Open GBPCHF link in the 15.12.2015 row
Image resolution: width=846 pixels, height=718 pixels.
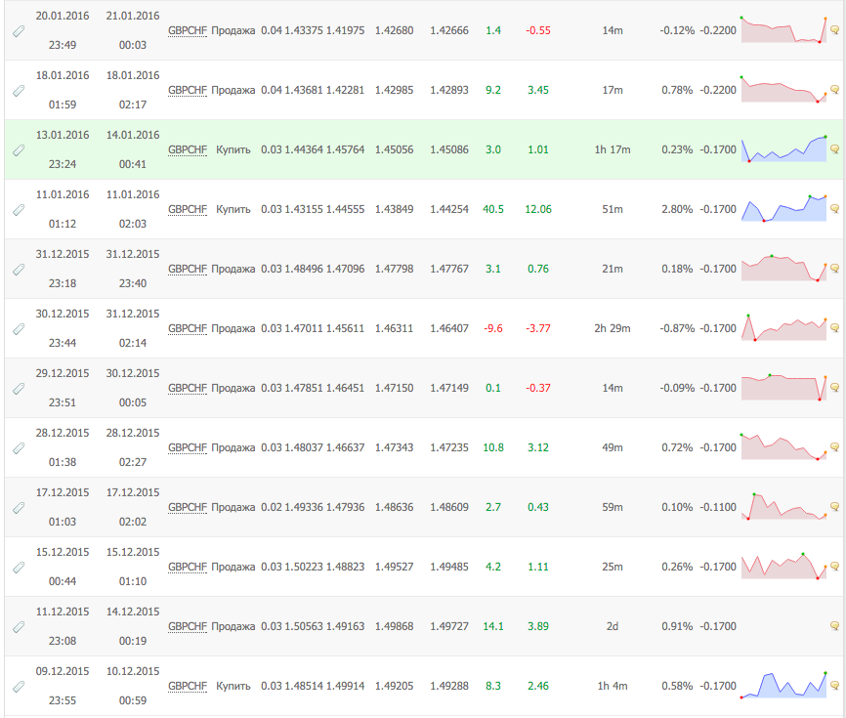[188, 567]
